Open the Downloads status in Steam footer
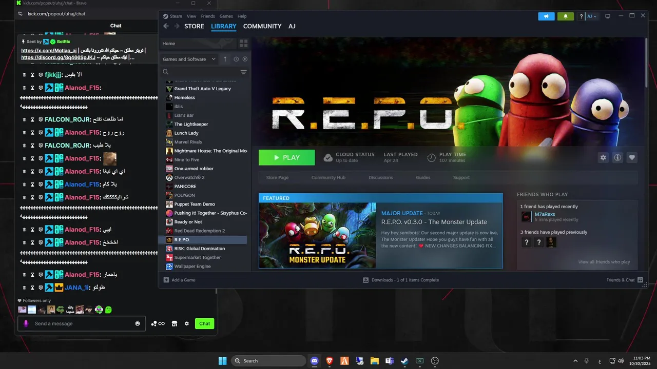 401,280
